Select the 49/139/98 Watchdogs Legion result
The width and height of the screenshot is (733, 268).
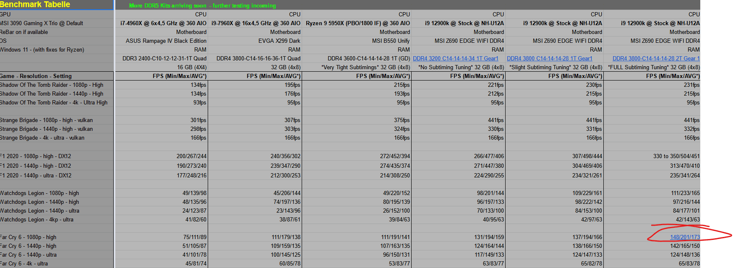[x=194, y=193]
